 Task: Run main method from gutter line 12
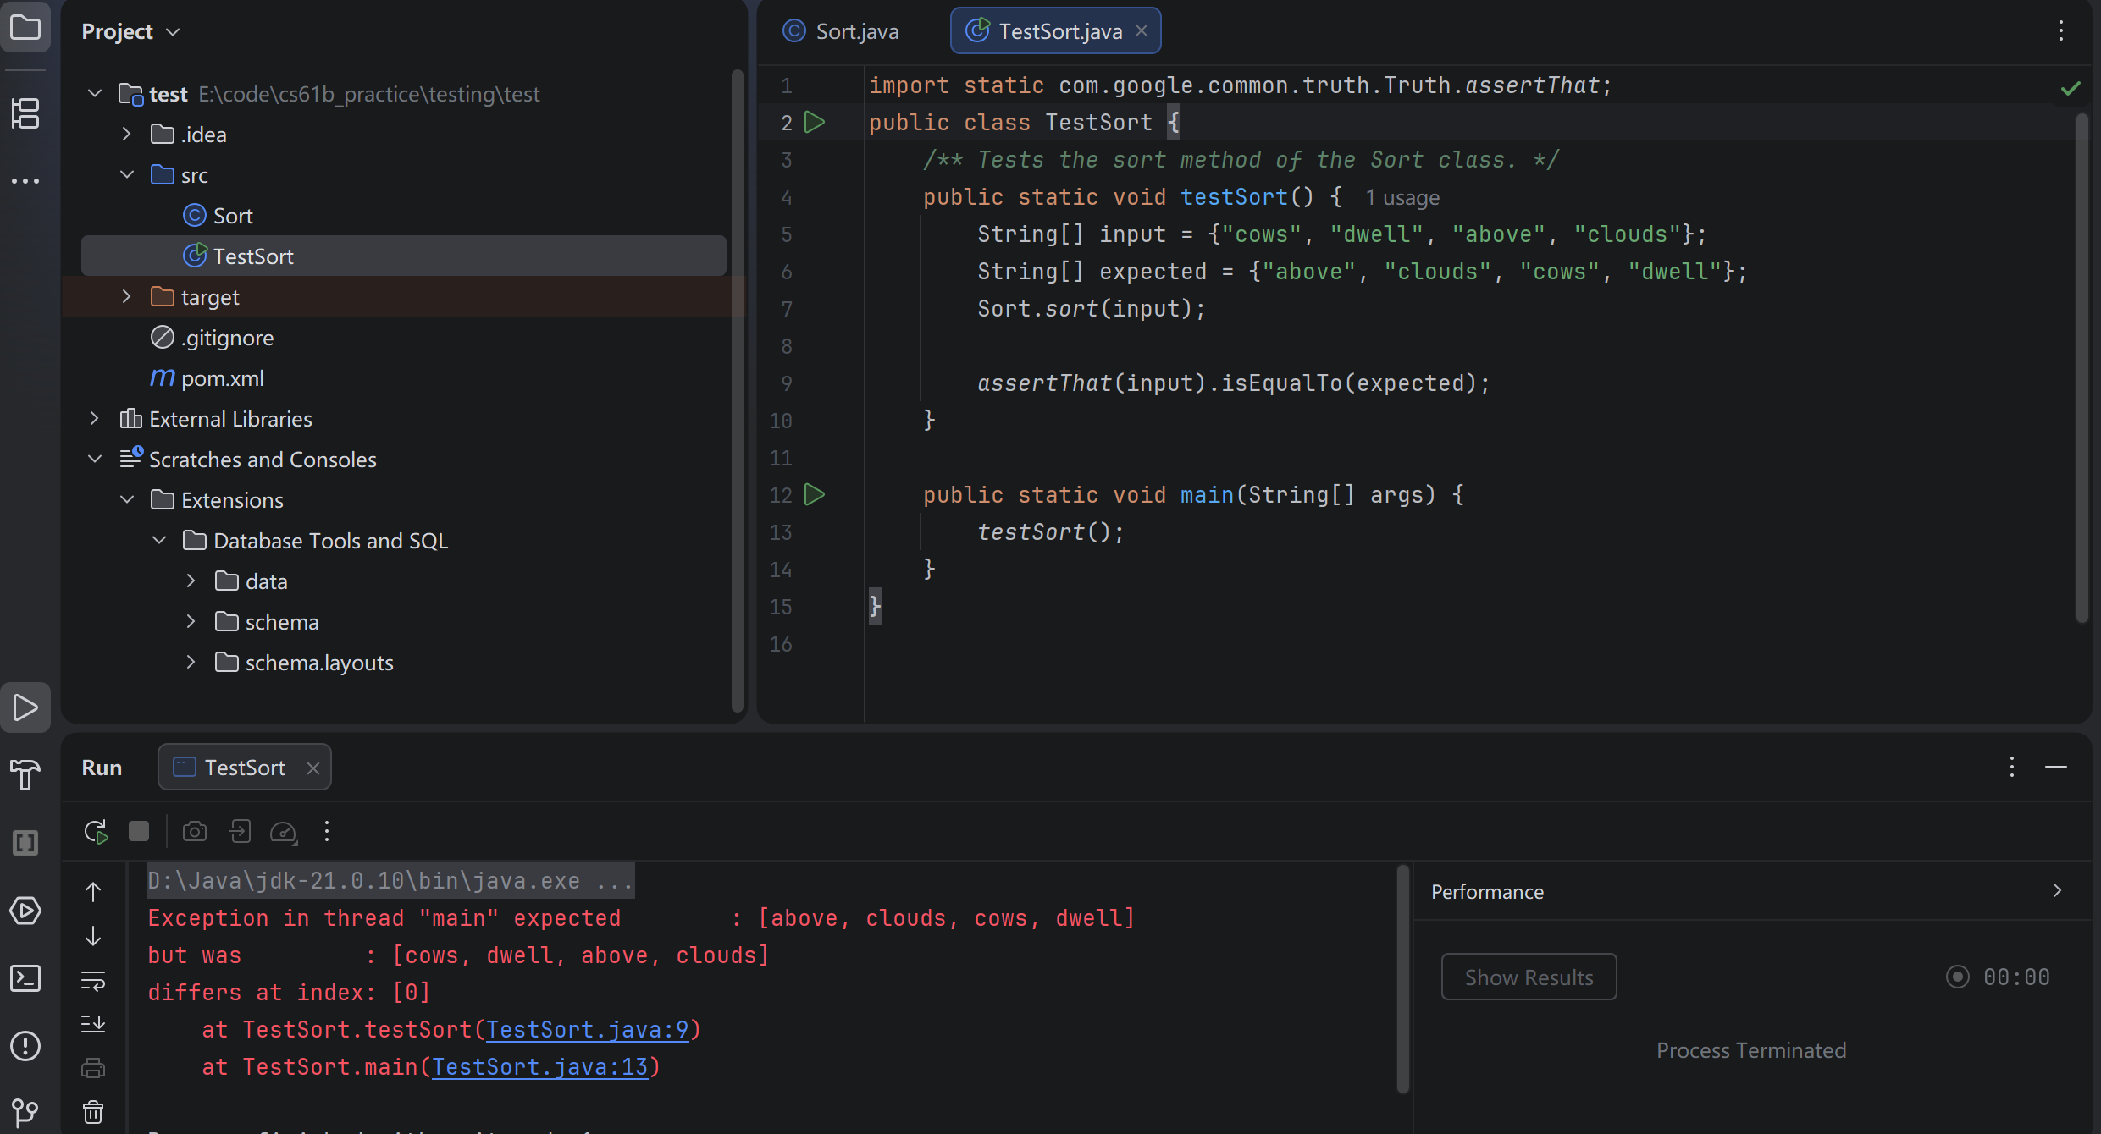[x=815, y=495]
